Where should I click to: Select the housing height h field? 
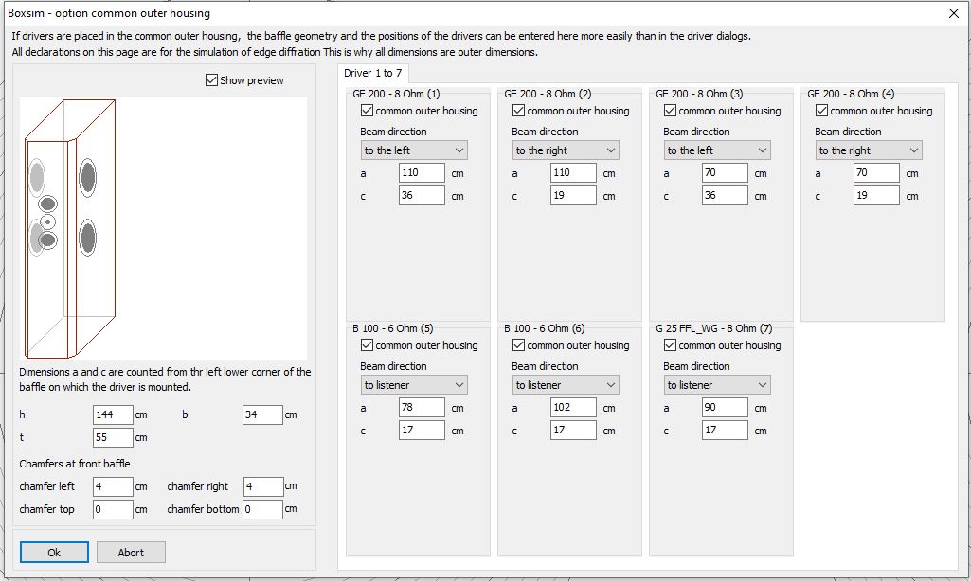(x=113, y=414)
